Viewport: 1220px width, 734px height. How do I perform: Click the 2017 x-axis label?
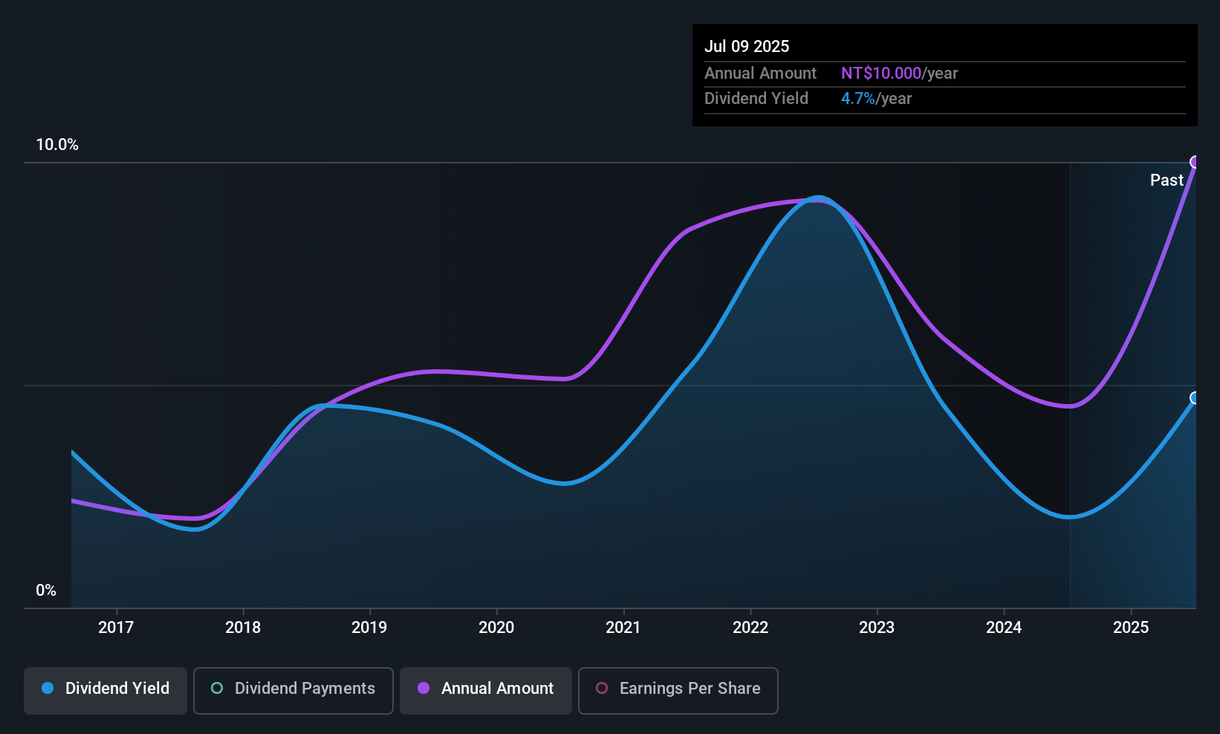pos(116,628)
